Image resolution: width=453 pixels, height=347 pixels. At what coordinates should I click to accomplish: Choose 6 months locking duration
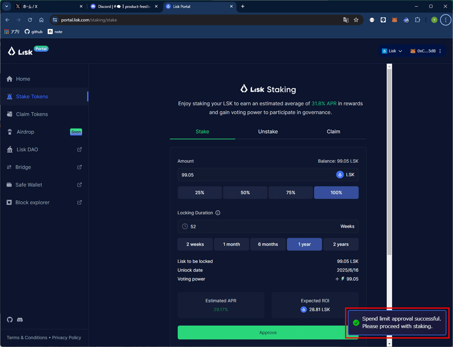coord(268,244)
